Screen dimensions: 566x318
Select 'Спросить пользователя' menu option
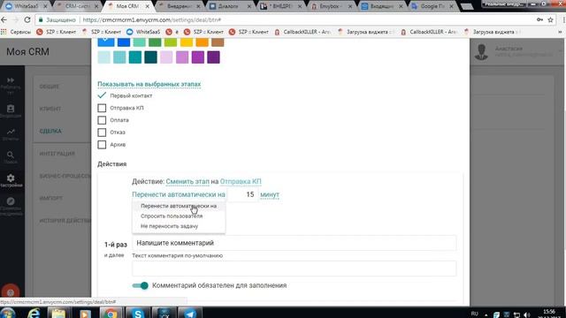tap(179, 216)
